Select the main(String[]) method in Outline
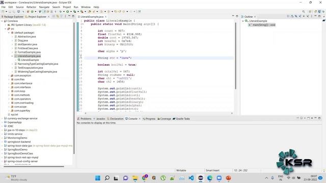Viewport: 326px width, 183px height. pyautogui.click(x=262, y=25)
